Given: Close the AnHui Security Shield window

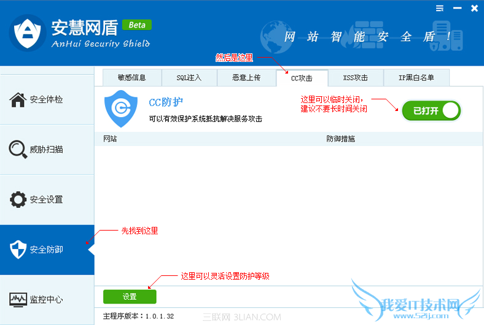Looking at the screenshot, I should [x=474, y=9].
